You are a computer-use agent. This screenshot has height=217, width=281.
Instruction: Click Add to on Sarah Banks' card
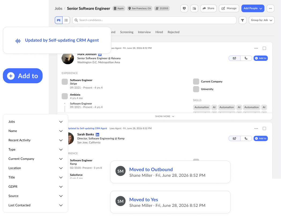pos(261,139)
